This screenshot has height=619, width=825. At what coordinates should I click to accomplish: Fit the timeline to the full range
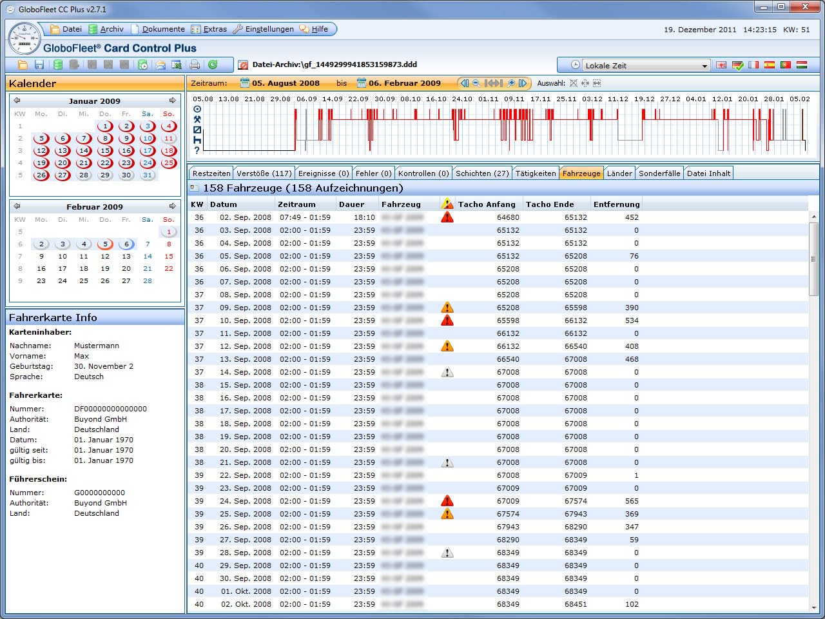point(494,83)
